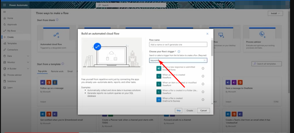Image resolution: width=294 pixels, height=133 pixels.
Task: Click the Process advisor icon in sidebar
Action: pos(5,75)
